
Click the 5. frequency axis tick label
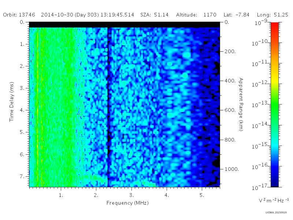(202, 195)
